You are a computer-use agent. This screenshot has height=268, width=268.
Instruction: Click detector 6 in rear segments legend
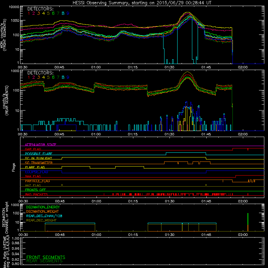click(53, 77)
